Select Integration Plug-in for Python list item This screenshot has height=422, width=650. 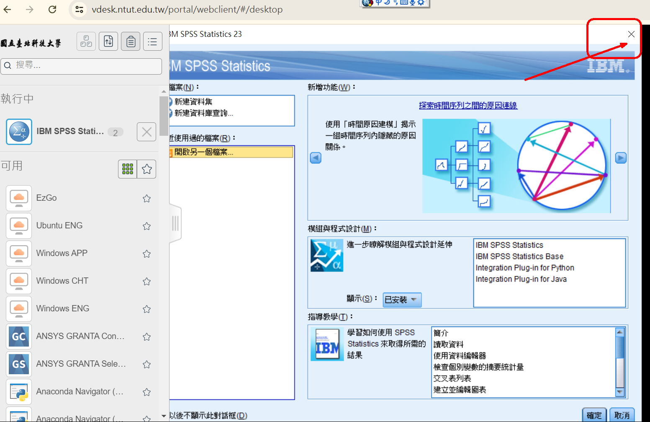[x=524, y=268]
